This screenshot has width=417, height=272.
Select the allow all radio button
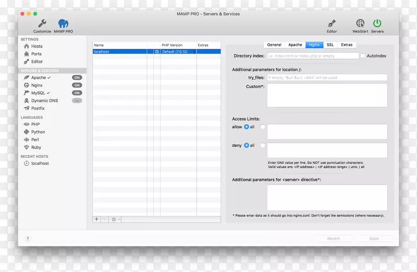point(247,127)
